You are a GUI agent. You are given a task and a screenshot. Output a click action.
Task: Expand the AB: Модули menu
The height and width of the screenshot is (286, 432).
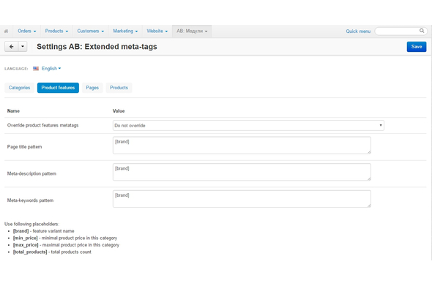point(192,31)
